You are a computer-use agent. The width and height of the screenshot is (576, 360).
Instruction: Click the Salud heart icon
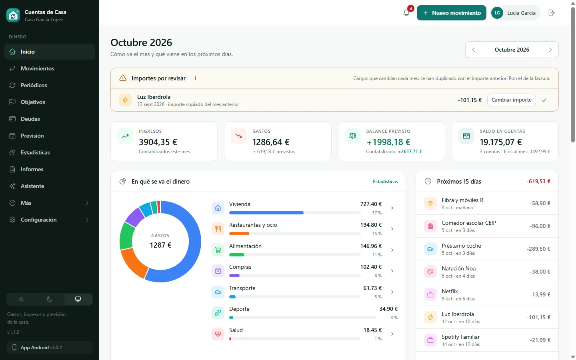point(218,334)
